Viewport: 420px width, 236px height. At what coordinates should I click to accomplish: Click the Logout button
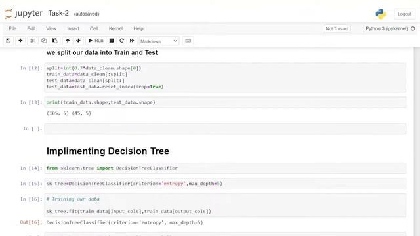(x=404, y=14)
